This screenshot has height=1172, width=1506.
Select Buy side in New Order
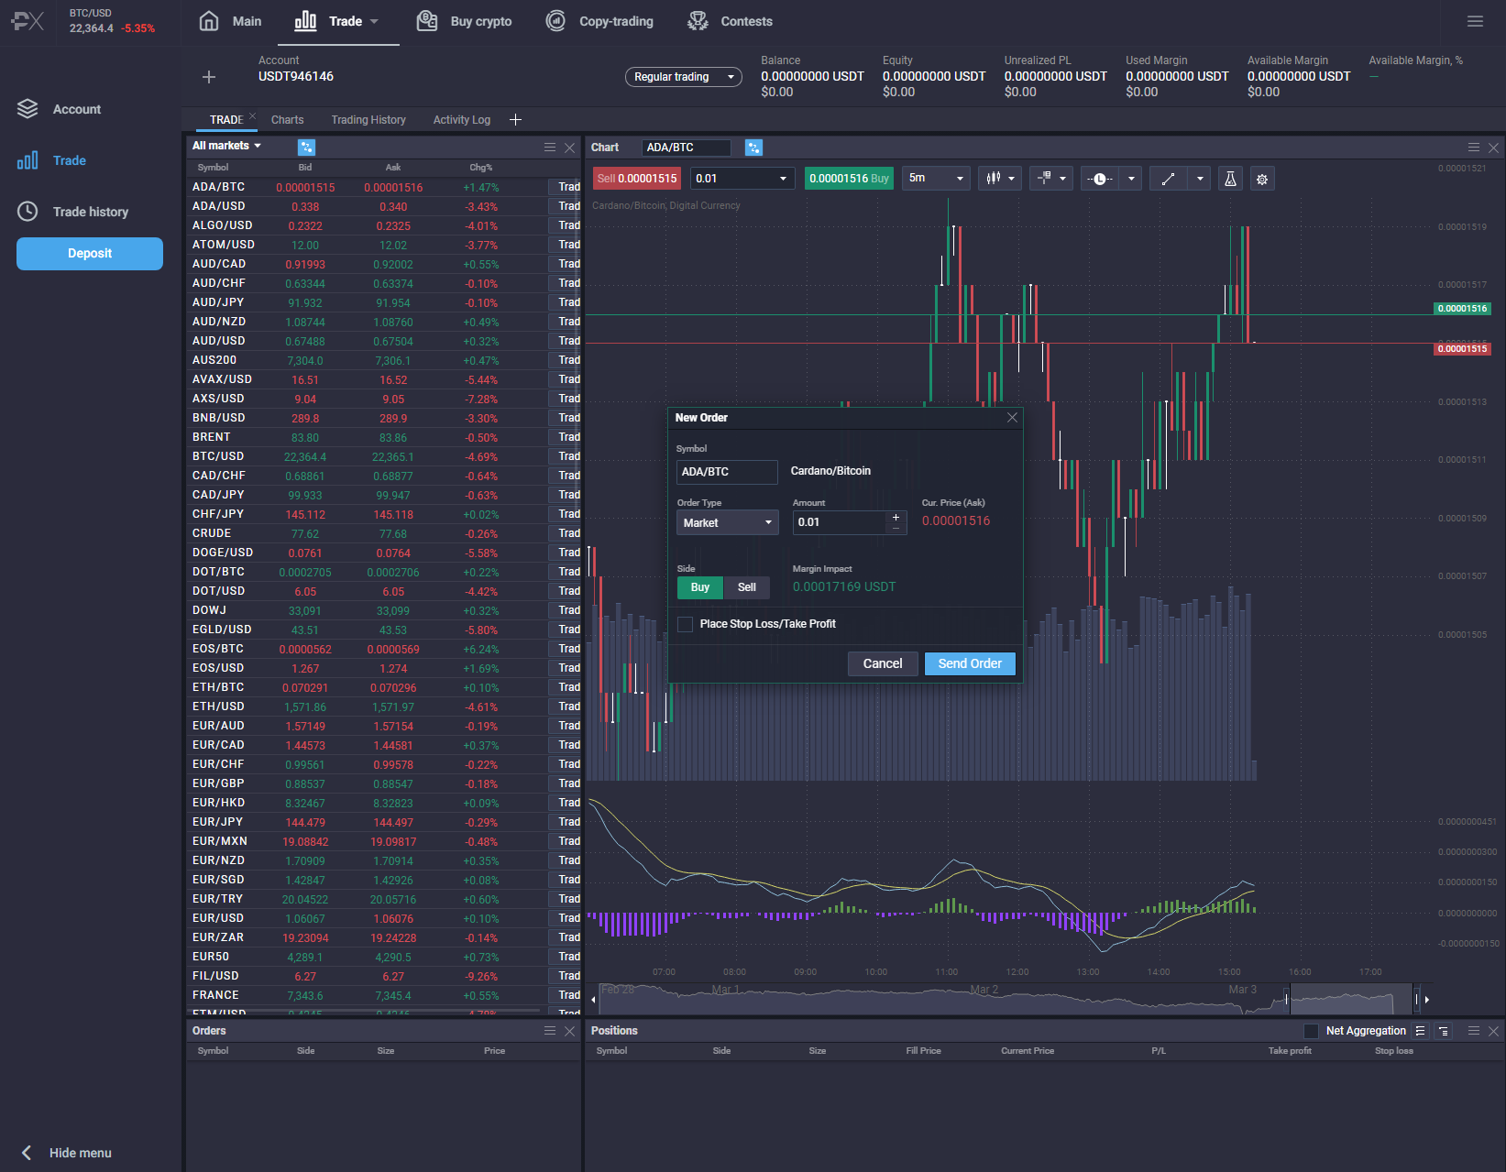tap(700, 587)
